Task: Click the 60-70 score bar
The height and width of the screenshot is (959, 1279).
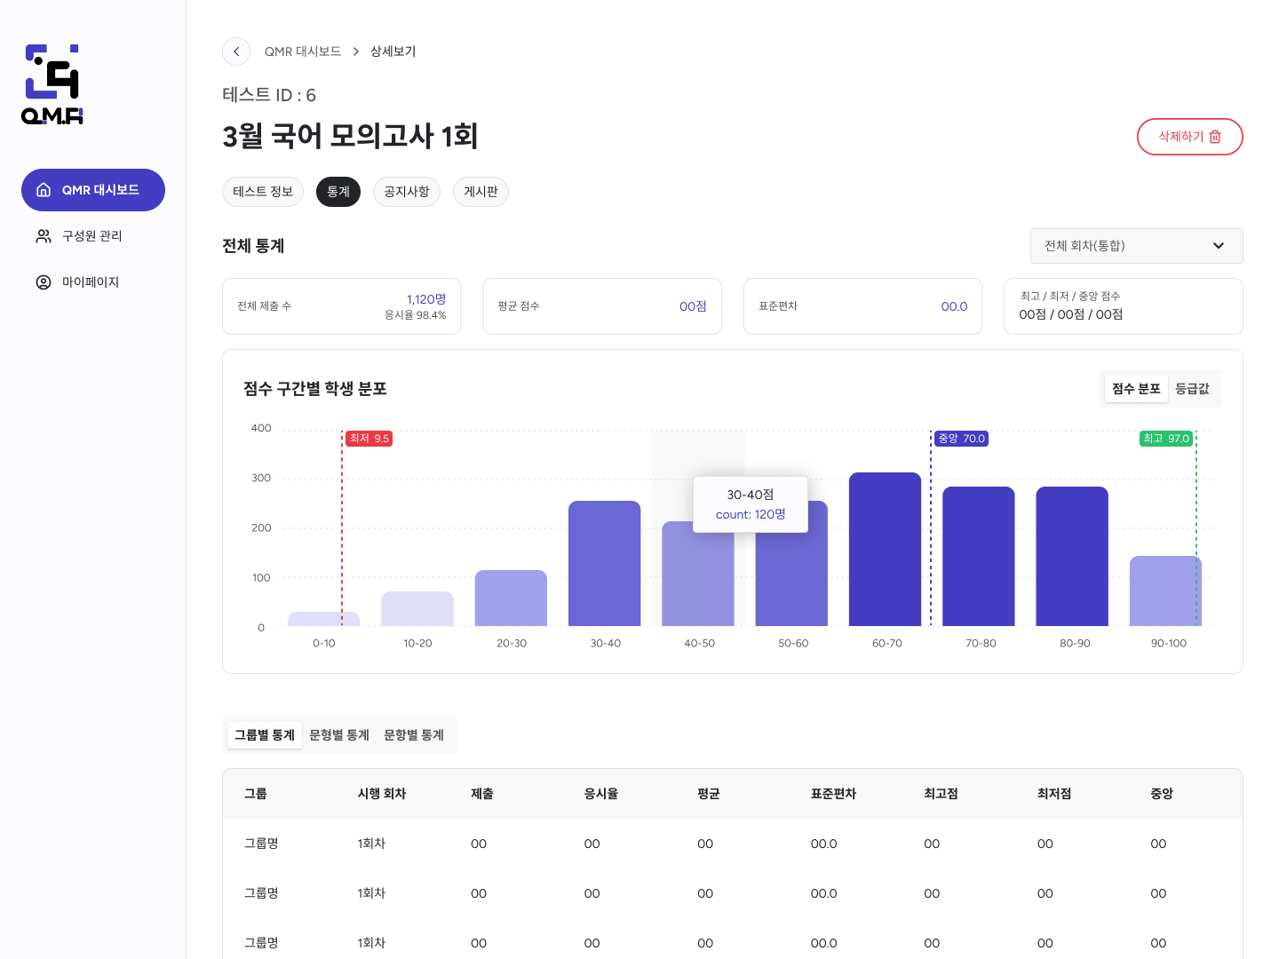Action: point(886,550)
